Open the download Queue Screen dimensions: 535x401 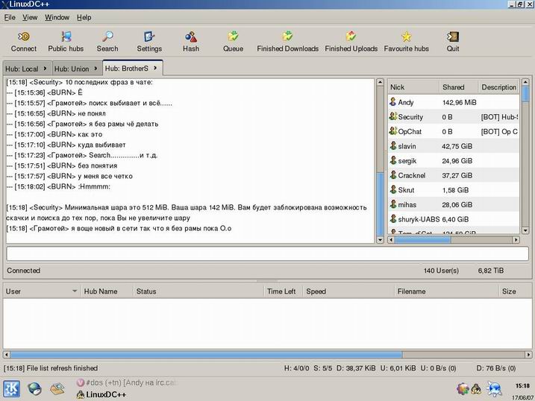point(233,37)
